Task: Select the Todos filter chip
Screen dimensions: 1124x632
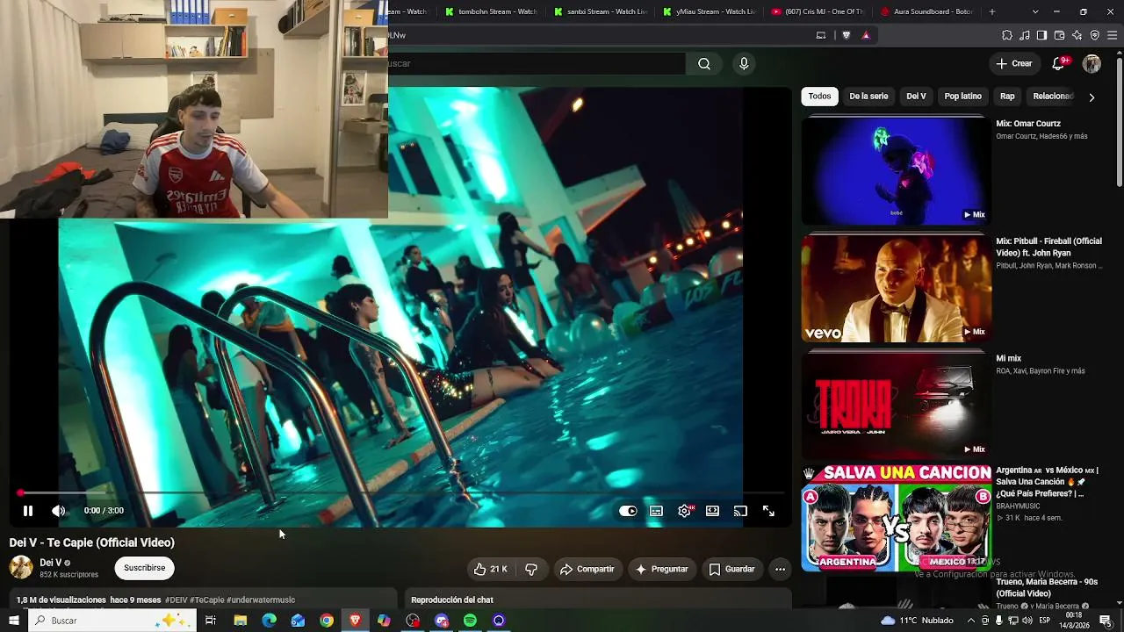Action: pos(819,96)
